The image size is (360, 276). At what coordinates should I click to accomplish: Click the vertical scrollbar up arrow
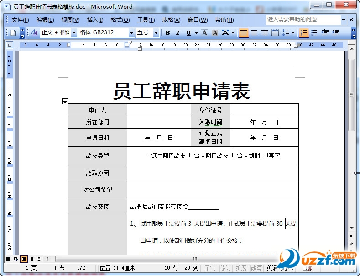click(351, 49)
